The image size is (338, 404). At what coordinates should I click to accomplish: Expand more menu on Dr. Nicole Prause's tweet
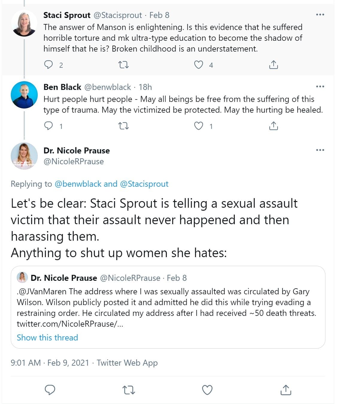[x=320, y=150]
